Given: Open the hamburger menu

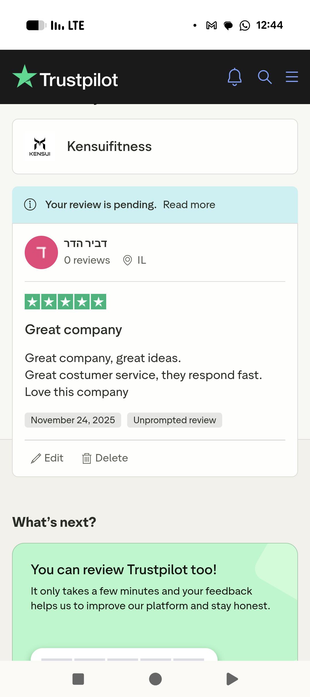Looking at the screenshot, I should (292, 77).
